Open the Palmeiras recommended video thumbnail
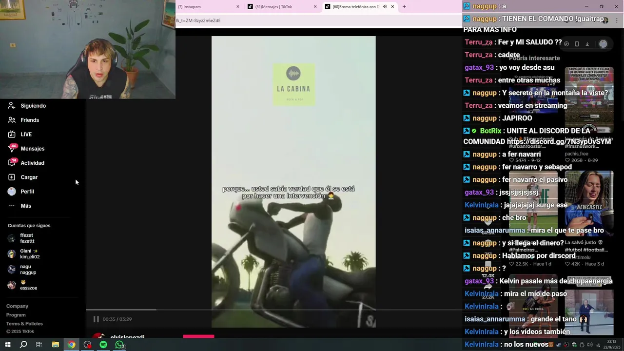The width and height of the screenshot is (624, 351). coord(533,204)
